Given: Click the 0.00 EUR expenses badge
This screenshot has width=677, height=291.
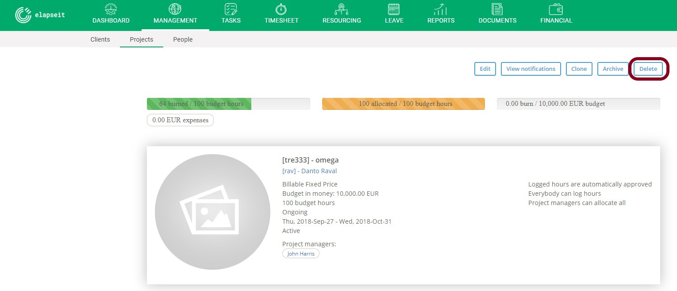Looking at the screenshot, I should [180, 120].
